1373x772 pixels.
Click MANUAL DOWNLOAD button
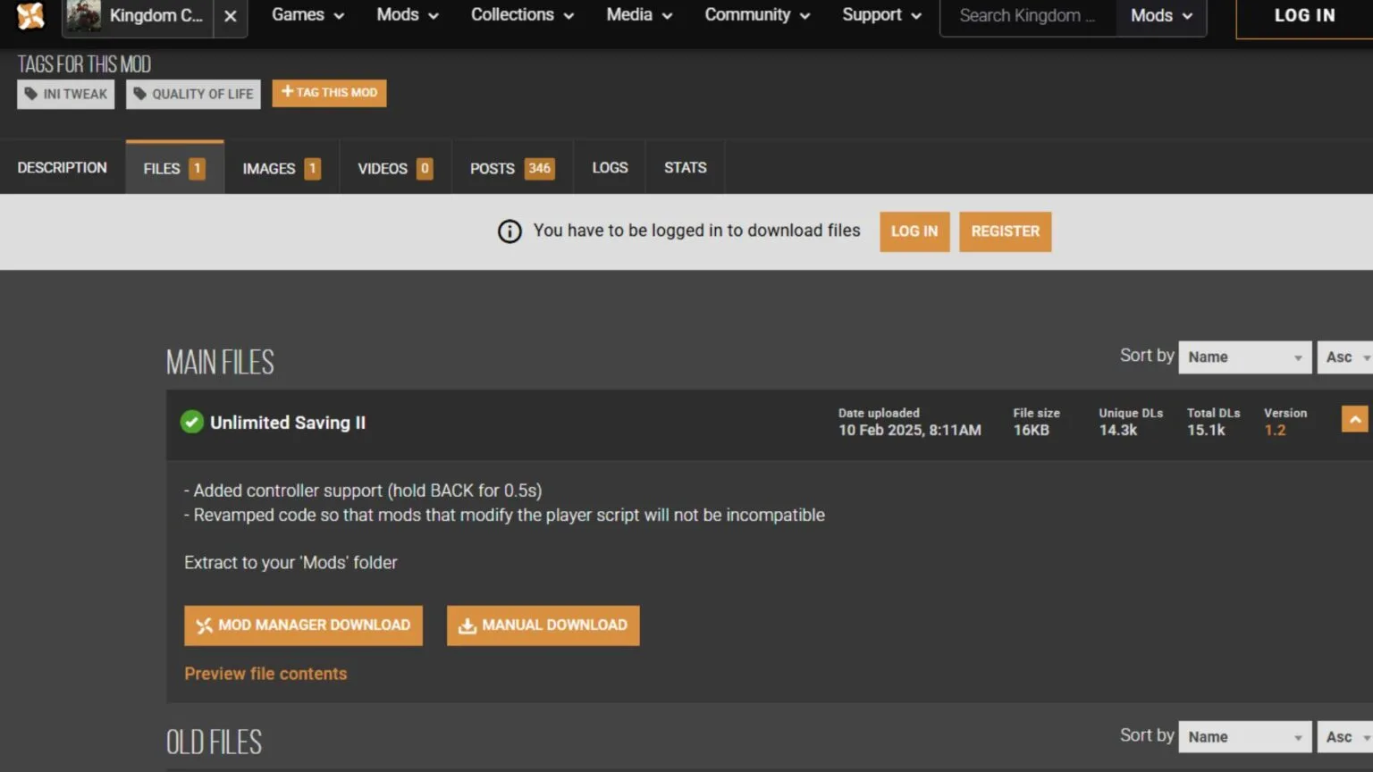click(x=543, y=625)
